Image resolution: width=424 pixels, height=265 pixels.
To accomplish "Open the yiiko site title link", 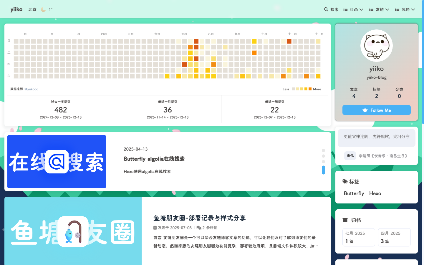I will [16, 9].
